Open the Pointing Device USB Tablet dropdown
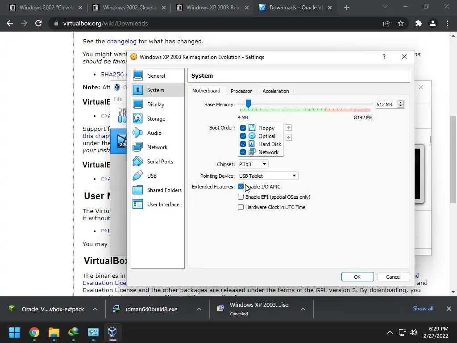 tap(268, 176)
